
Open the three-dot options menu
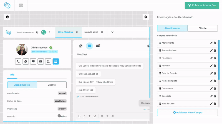(50, 32)
